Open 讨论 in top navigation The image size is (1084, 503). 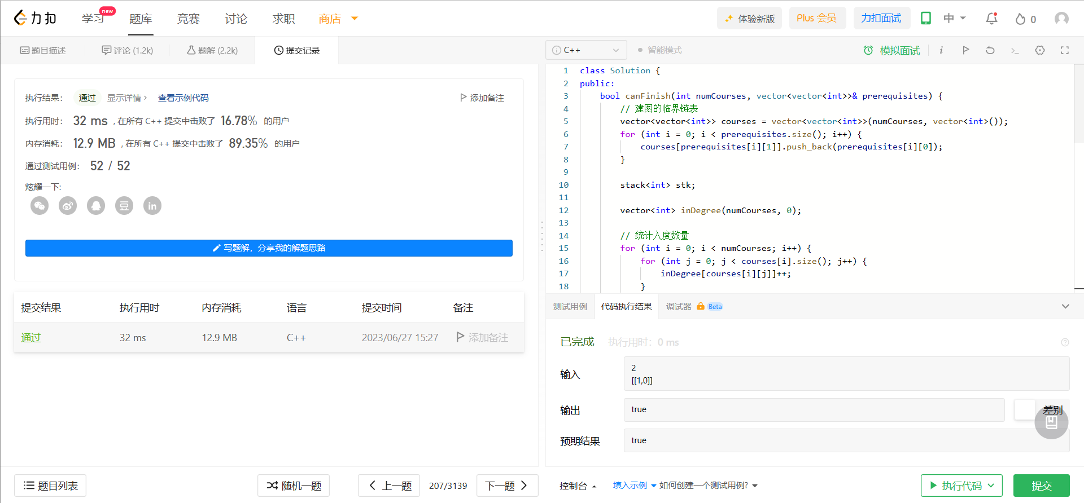pos(235,19)
